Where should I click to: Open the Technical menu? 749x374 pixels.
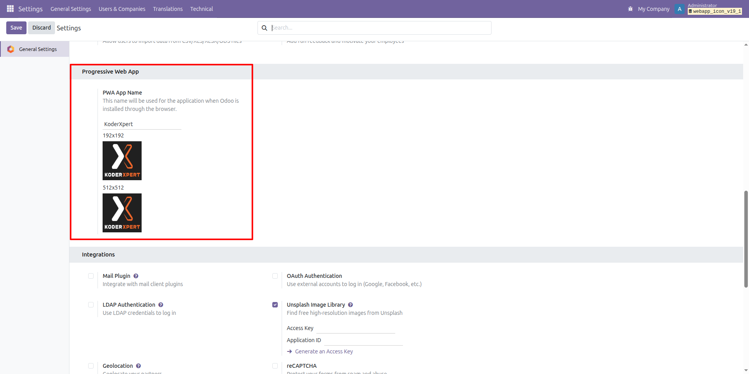pyautogui.click(x=202, y=9)
